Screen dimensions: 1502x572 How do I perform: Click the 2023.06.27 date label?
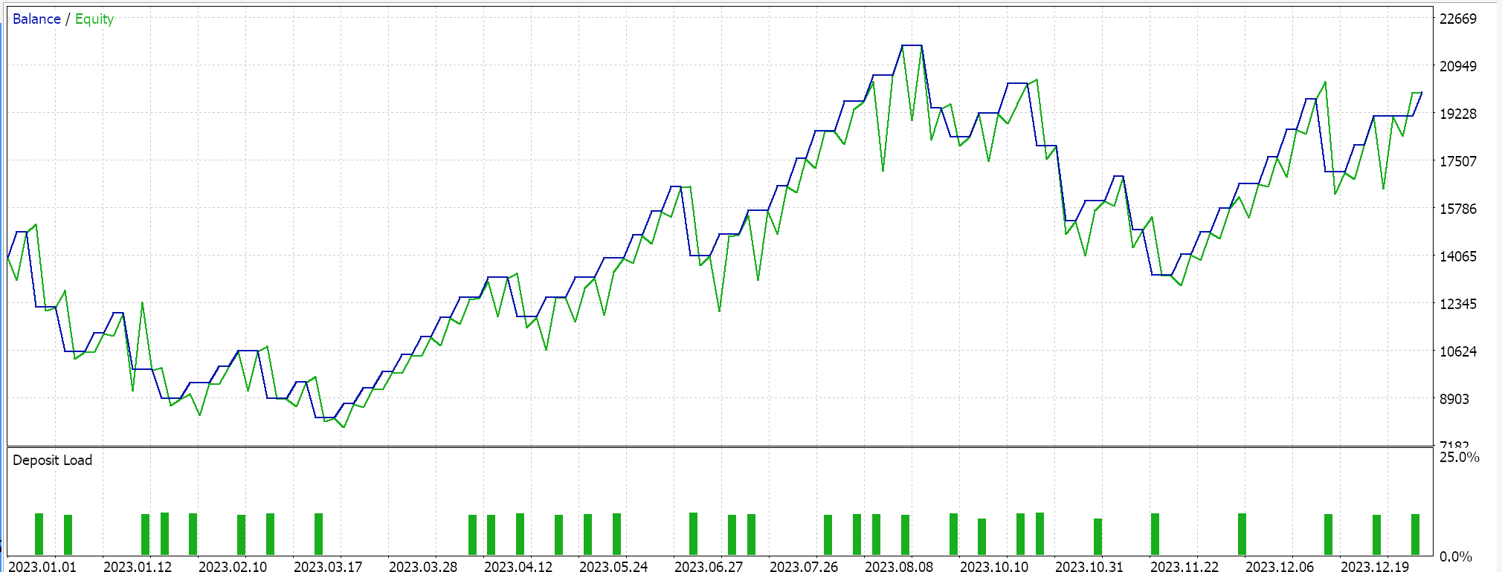(709, 566)
